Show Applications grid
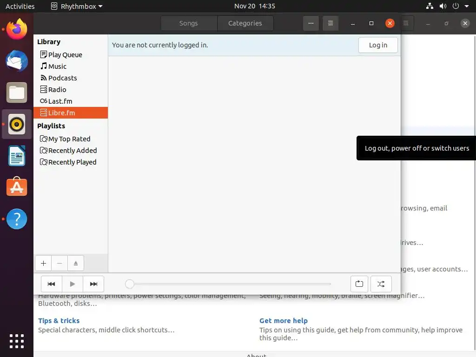476x357 pixels. point(17,341)
